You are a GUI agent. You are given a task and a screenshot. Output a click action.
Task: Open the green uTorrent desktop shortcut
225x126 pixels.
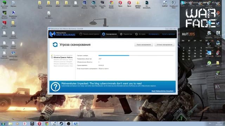[x=209, y=64]
